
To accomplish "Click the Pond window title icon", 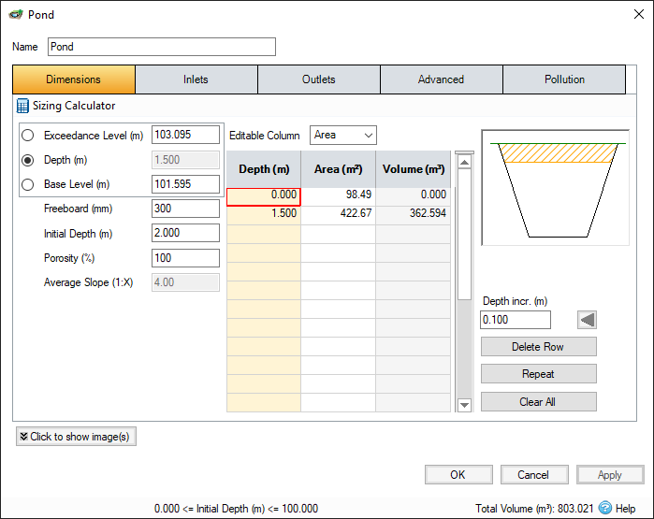I will (16, 15).
